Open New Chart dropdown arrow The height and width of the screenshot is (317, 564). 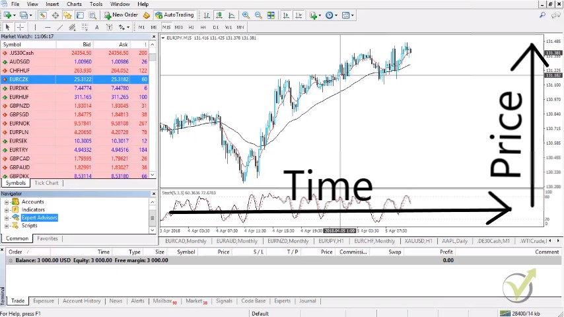click(15, 15)
